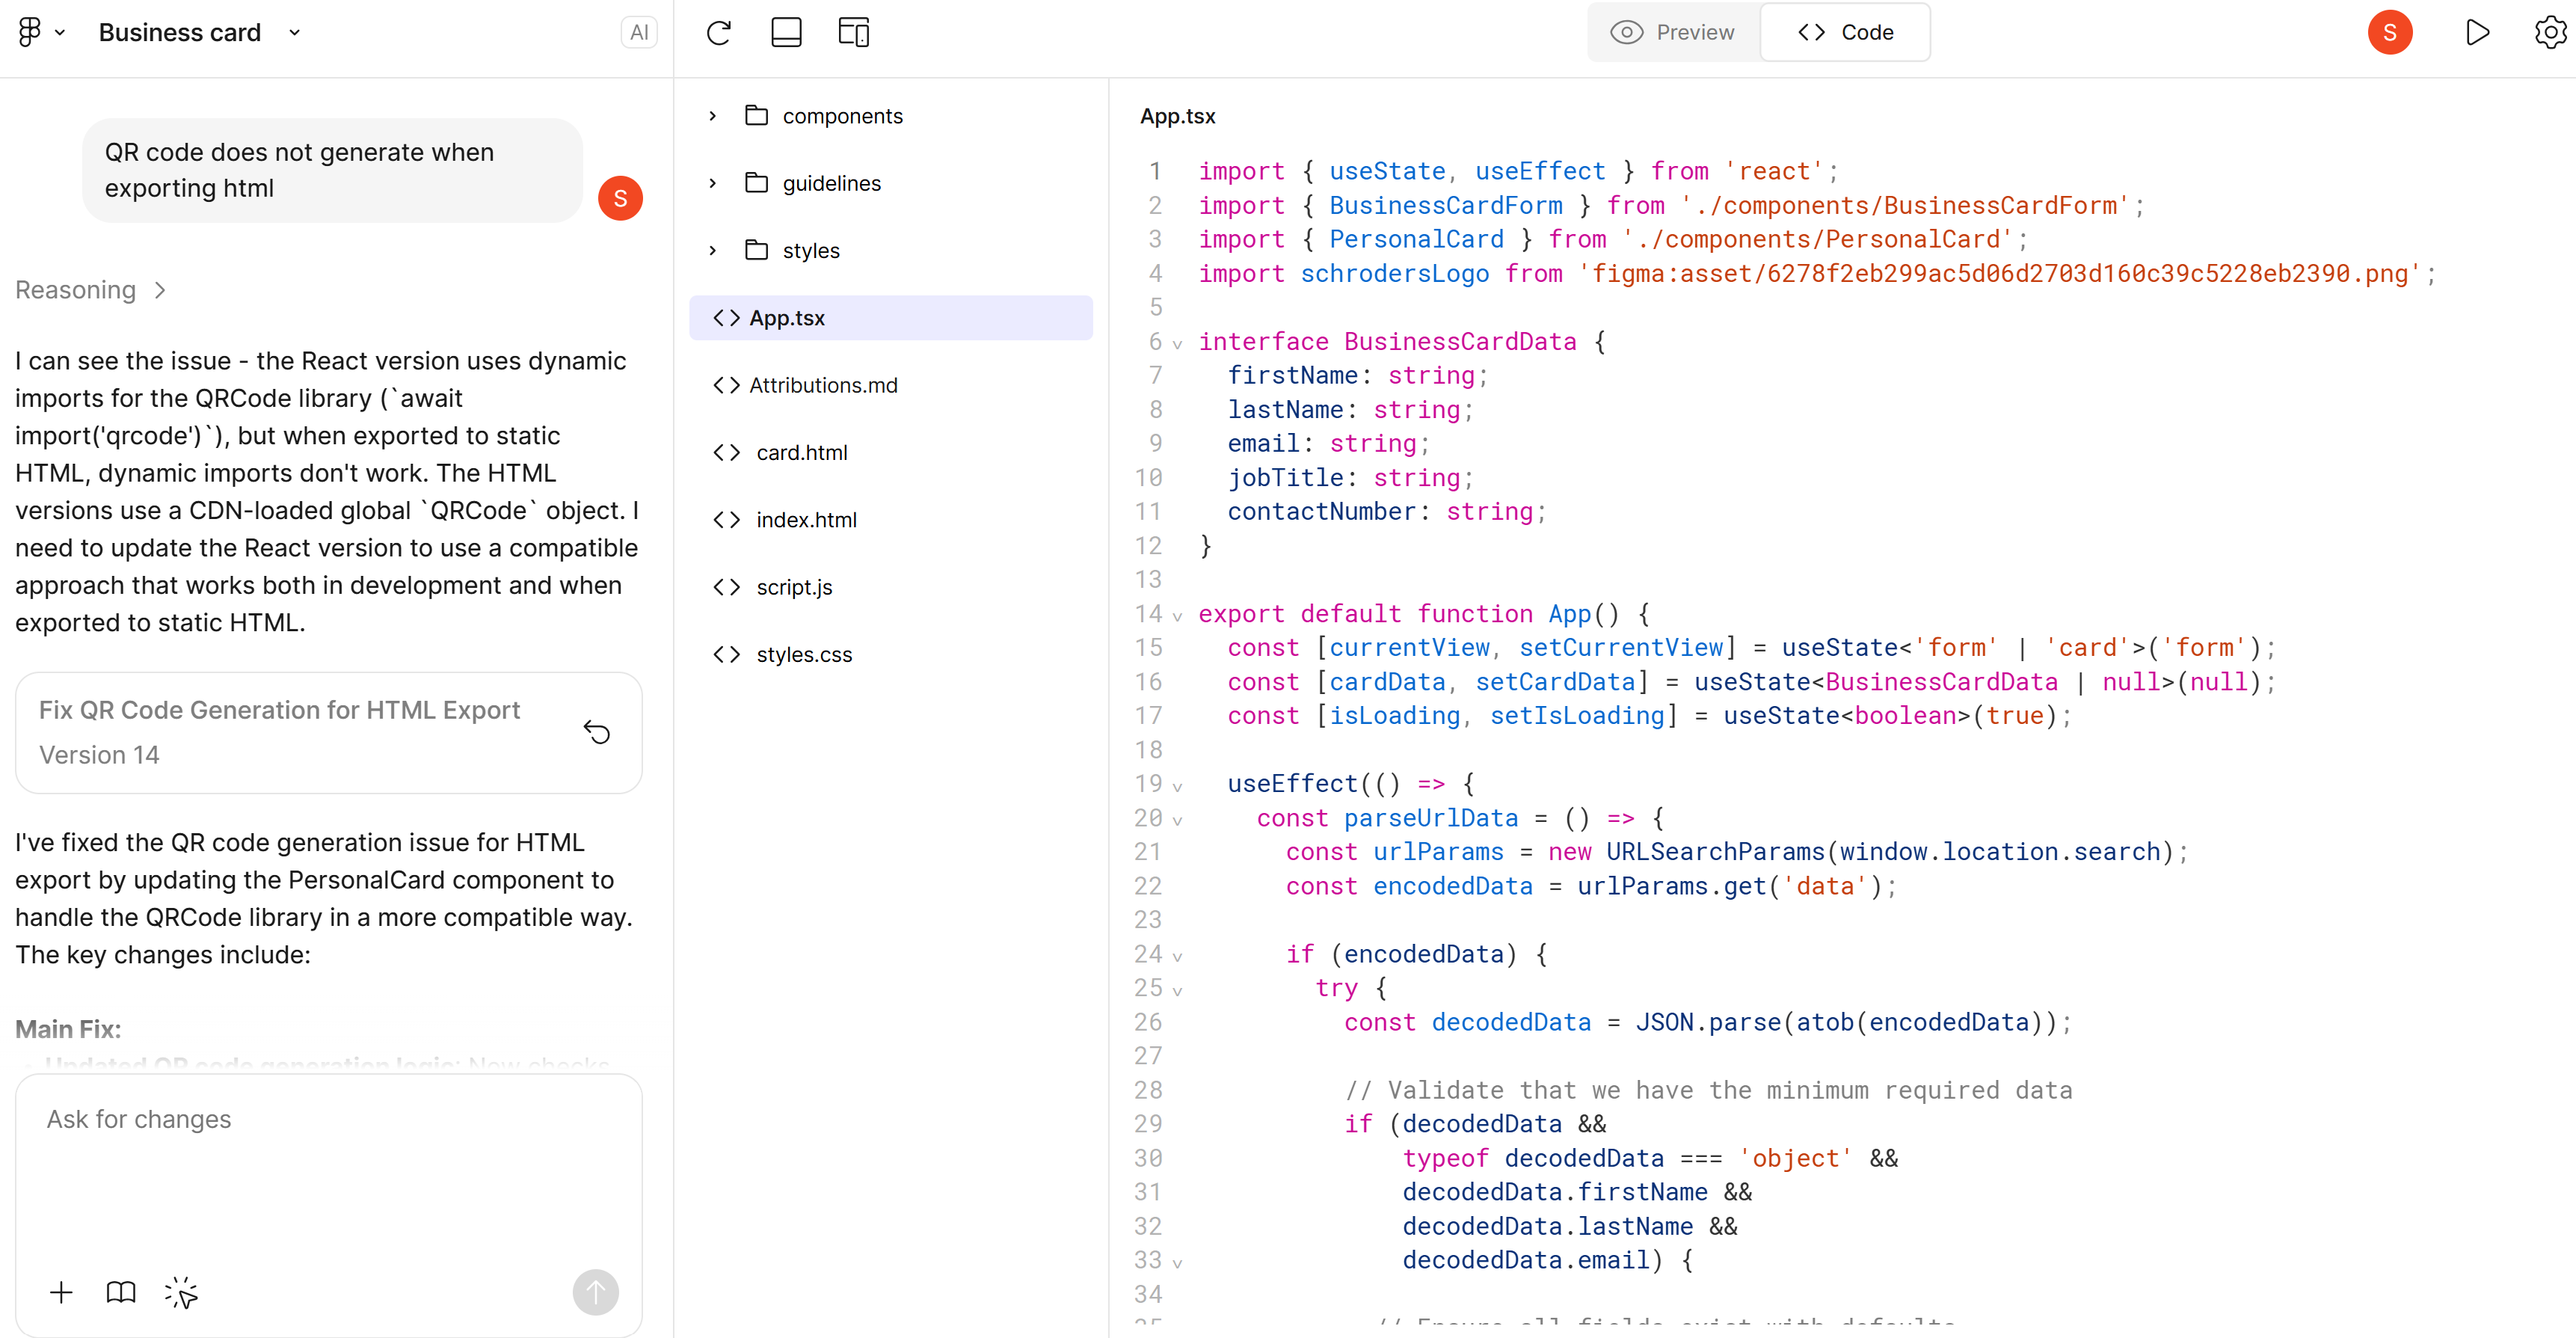Screen dimensions: 2576x1338
Task: Click the send message arrow button
Action: click(595, 1292)
